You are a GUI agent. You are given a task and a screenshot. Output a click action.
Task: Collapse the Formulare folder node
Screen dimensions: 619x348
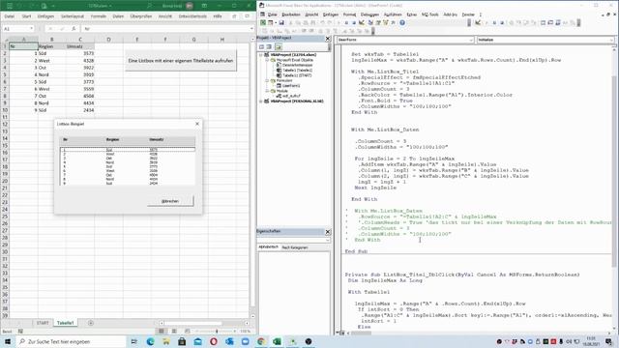(x=267, y=80)
